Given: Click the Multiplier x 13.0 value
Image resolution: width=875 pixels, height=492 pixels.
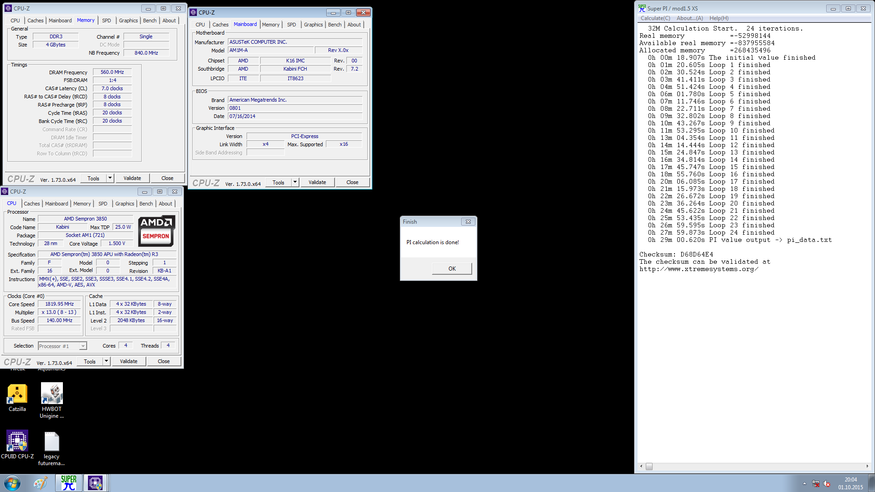Looking at the screenshot, I should (59, 312).
